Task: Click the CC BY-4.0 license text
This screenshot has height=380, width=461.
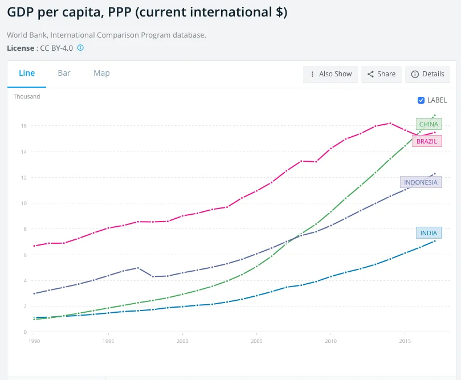Action: click(56, 48)
